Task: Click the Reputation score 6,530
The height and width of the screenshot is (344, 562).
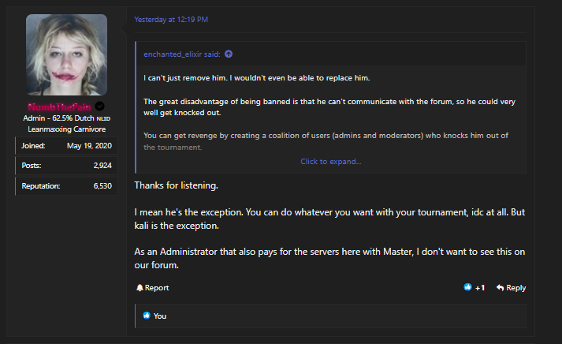Action: click(x=102, y=185)
